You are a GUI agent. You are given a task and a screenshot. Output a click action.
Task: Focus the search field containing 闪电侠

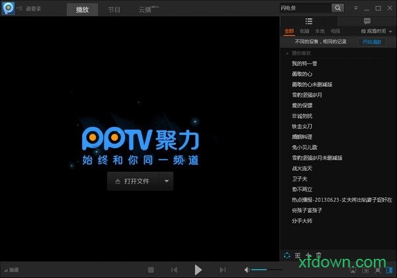pyautogui.click(x=305, y=8)
